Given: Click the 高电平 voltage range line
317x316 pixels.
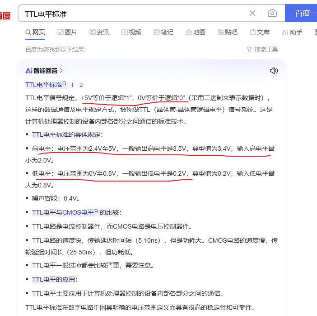Looking at the screenshot, I should [150, 154].
